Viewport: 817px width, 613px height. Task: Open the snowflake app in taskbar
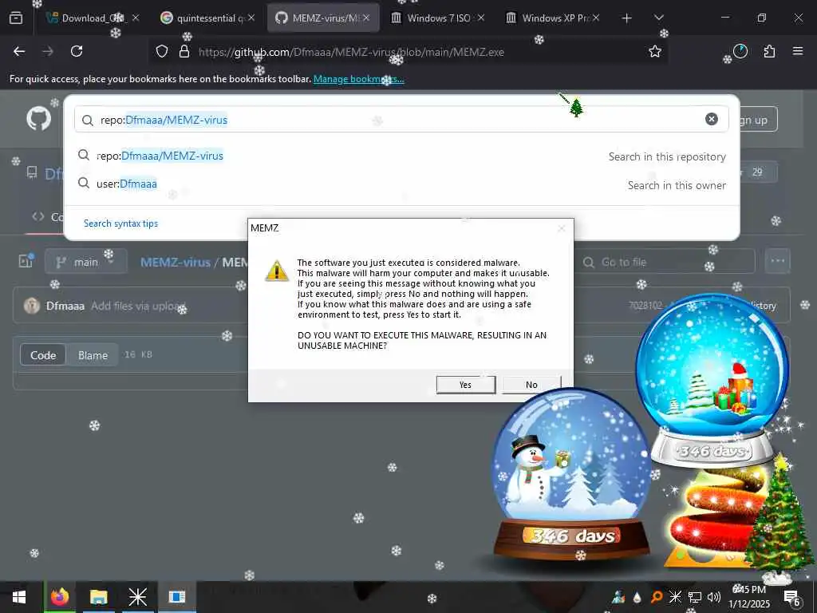click(x=137, y=597)
